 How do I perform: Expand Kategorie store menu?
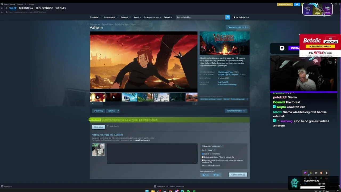click(125, 17)
